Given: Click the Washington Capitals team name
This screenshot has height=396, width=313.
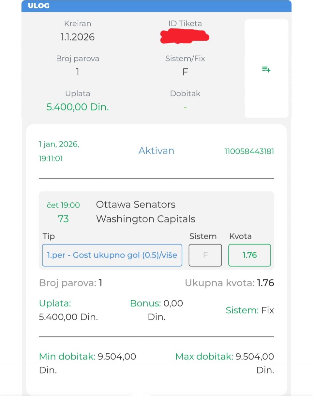Looking at the screenshot, I should click(145, 219).
